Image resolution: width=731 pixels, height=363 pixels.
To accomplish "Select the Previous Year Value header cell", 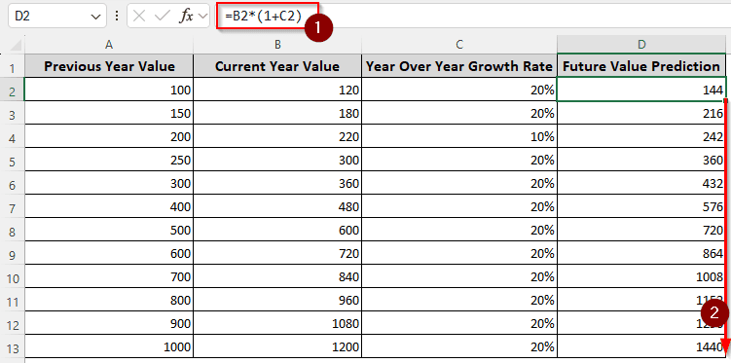I will pos(109,66).
